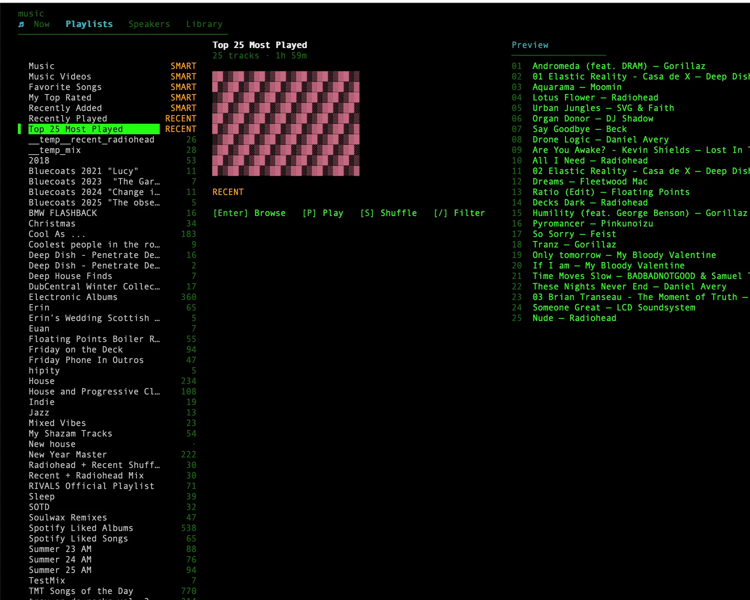Select the Music Videos playlist
The width and height of the screenshot is (750, 600).
tap(112, 76)
